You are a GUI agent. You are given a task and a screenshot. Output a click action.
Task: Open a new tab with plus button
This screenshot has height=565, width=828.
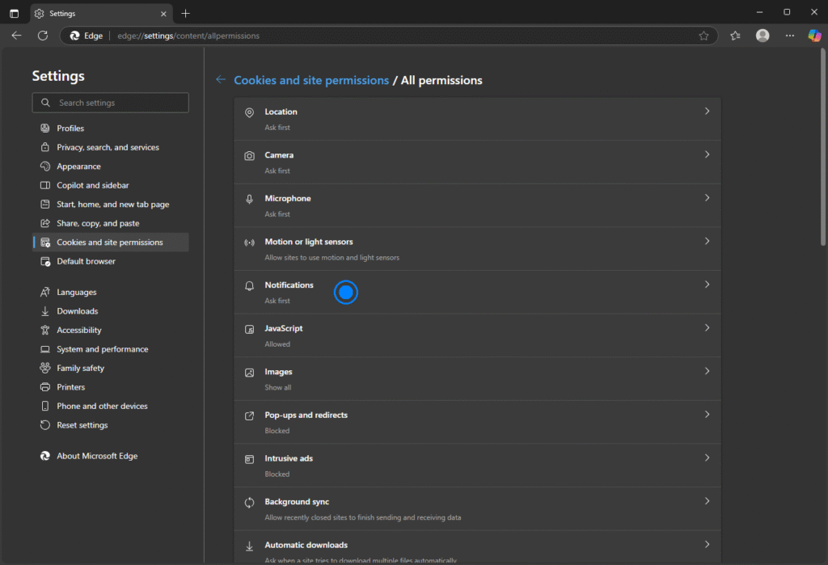(x=186, y=13)
